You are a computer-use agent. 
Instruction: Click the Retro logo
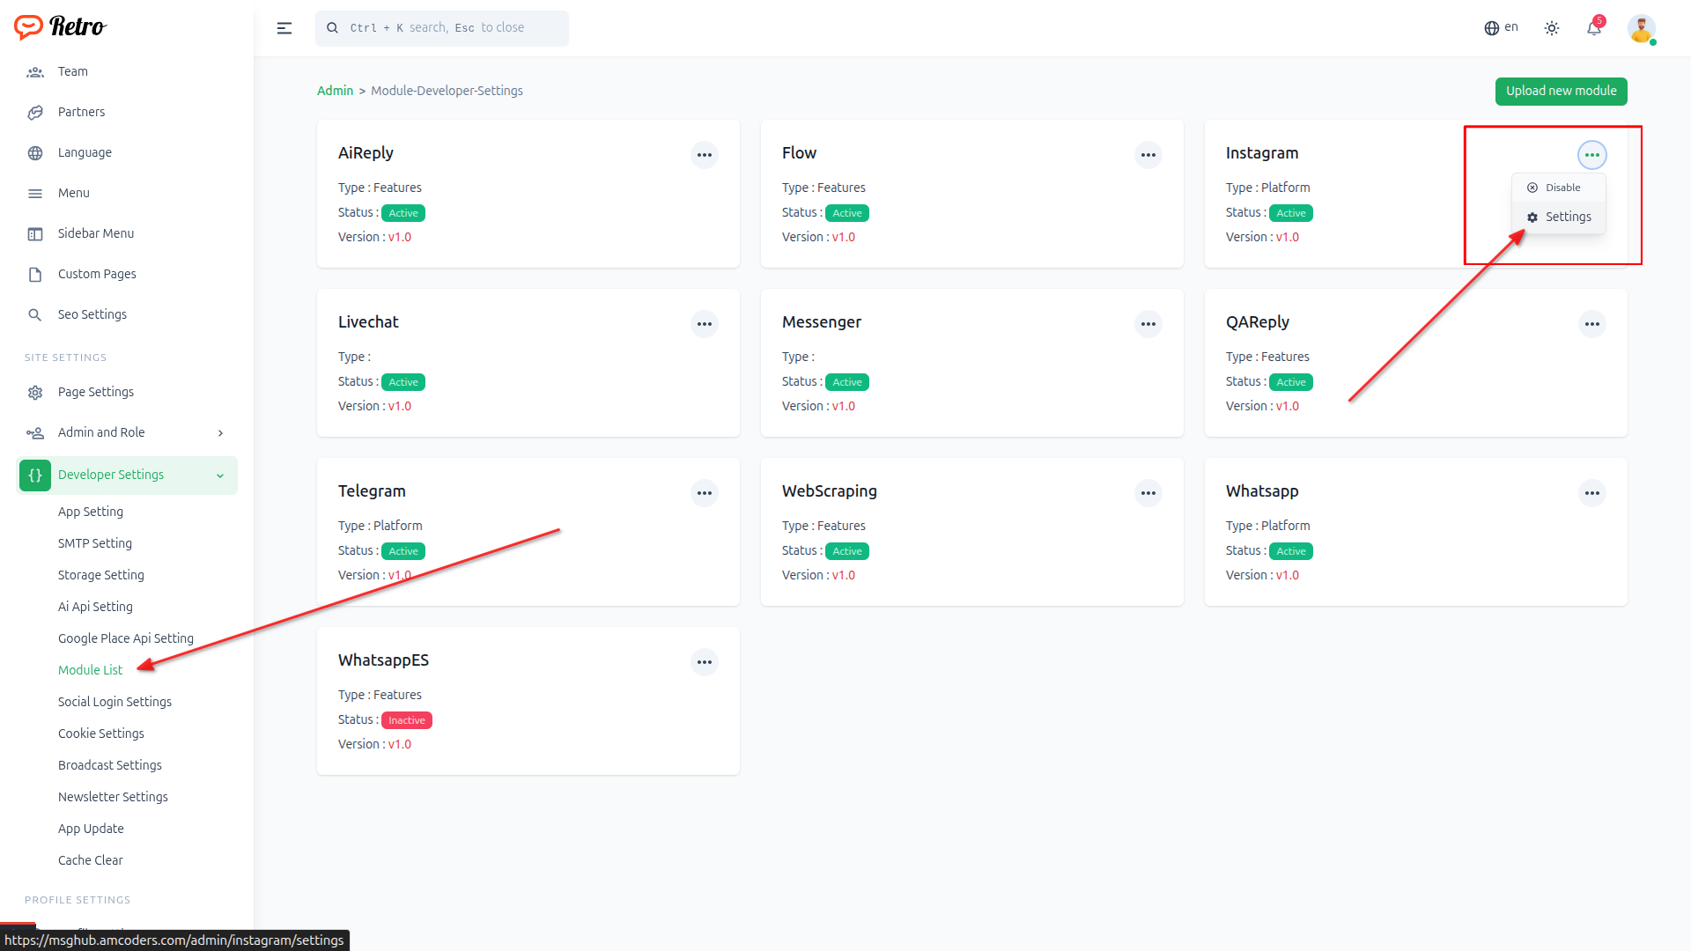pos(60,26)
